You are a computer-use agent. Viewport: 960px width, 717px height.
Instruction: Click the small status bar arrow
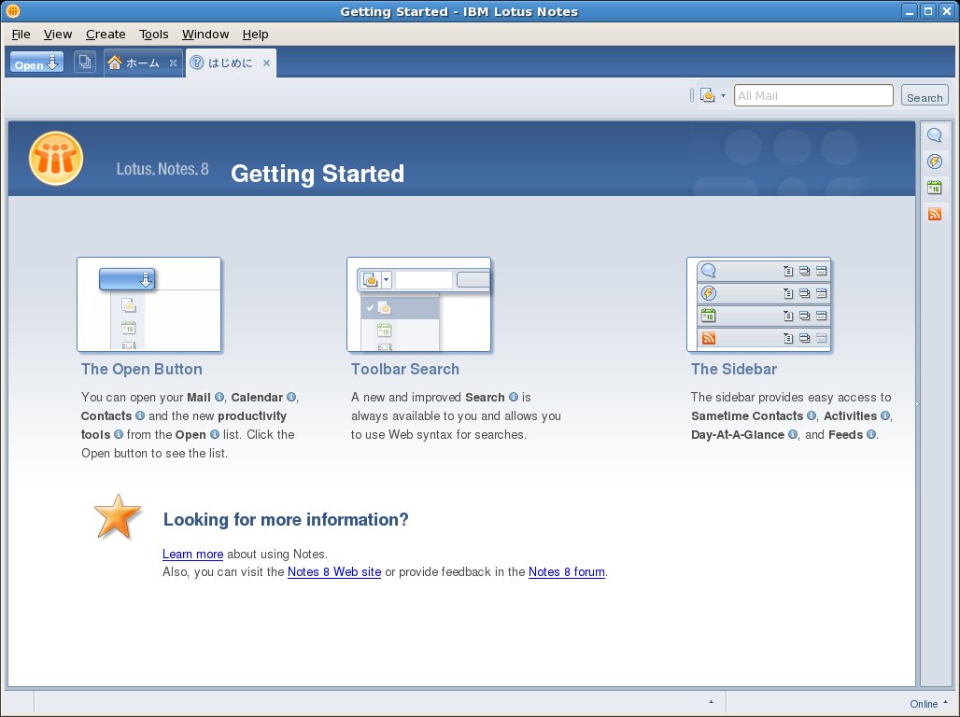711,702
